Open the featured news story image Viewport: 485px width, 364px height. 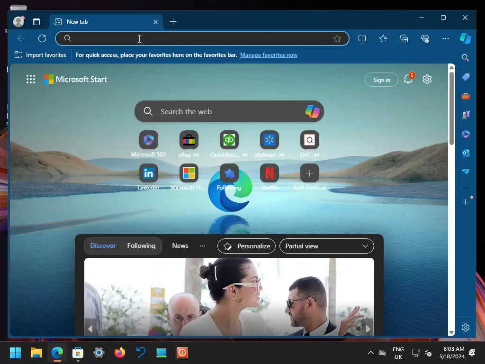tap(229, 297)
